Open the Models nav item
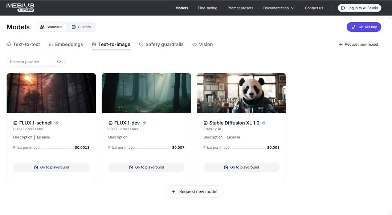This screenshot has width=392, height=215. [181, 8]
